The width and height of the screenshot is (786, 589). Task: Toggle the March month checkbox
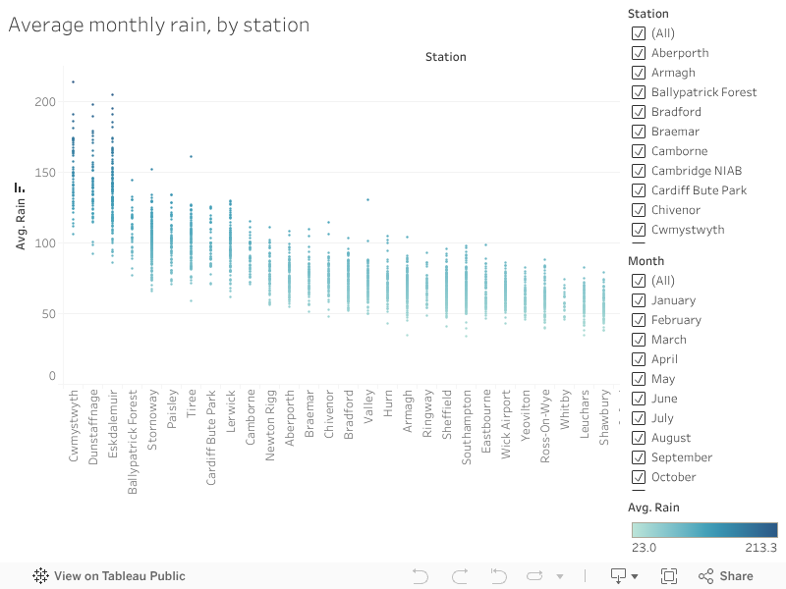coord(638,340)
